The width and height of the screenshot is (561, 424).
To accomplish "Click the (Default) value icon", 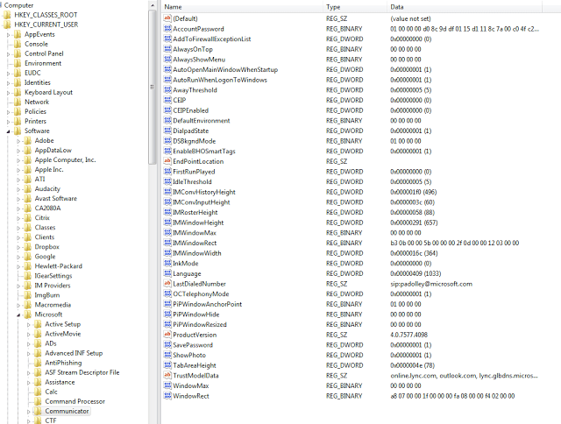I will point(167,18).
